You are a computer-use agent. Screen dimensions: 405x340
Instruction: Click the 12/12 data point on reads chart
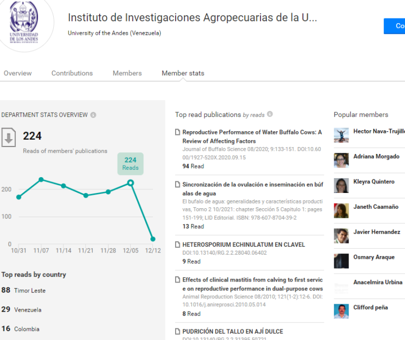click(153, 239)
